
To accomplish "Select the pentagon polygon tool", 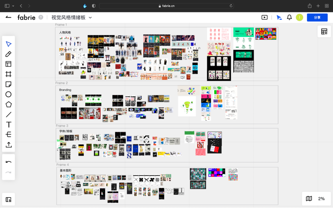I will pyautogui.click(x=9, y=104).
